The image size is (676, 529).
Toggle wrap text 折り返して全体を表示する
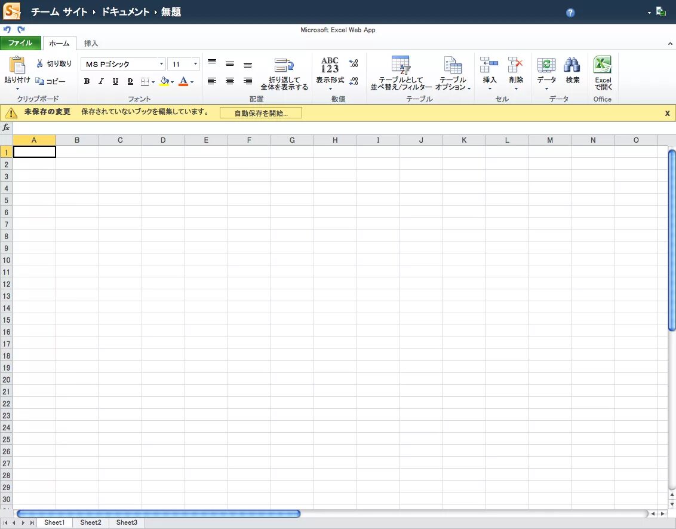pyautogui.click(x=284, y=74)
